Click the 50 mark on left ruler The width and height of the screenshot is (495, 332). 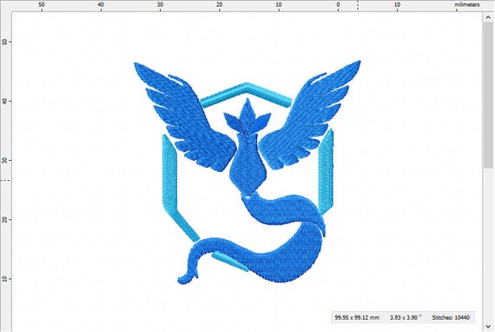pyautogui.click(x=4, y=42)
